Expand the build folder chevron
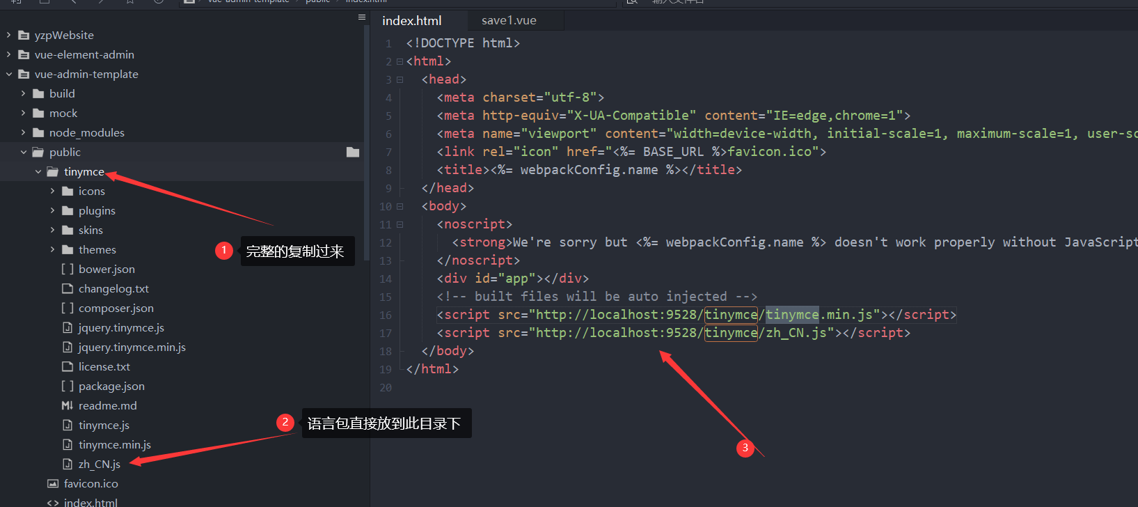This screenshot has width=1138, height=507. click(x=24, y=93)
